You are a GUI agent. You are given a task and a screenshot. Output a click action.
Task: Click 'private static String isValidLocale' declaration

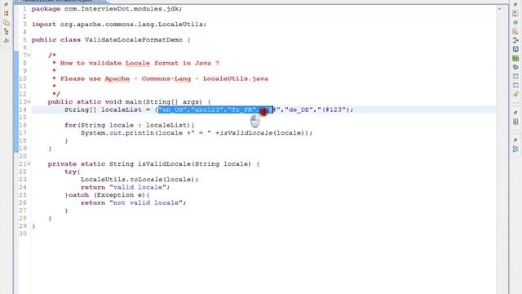pos(119,163)
